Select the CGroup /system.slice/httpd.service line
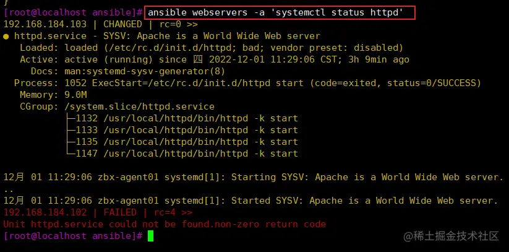Viewport: 509px width, 252px height. (117, 106)
